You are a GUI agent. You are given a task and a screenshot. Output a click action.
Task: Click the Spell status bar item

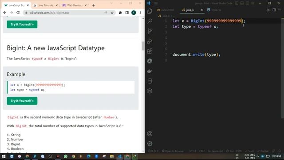click(x=249, y=151)
